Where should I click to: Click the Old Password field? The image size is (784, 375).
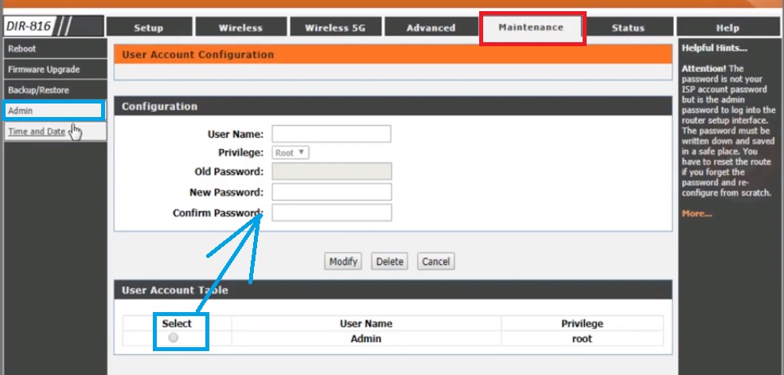pyautogui.click(x=332, y=171)
